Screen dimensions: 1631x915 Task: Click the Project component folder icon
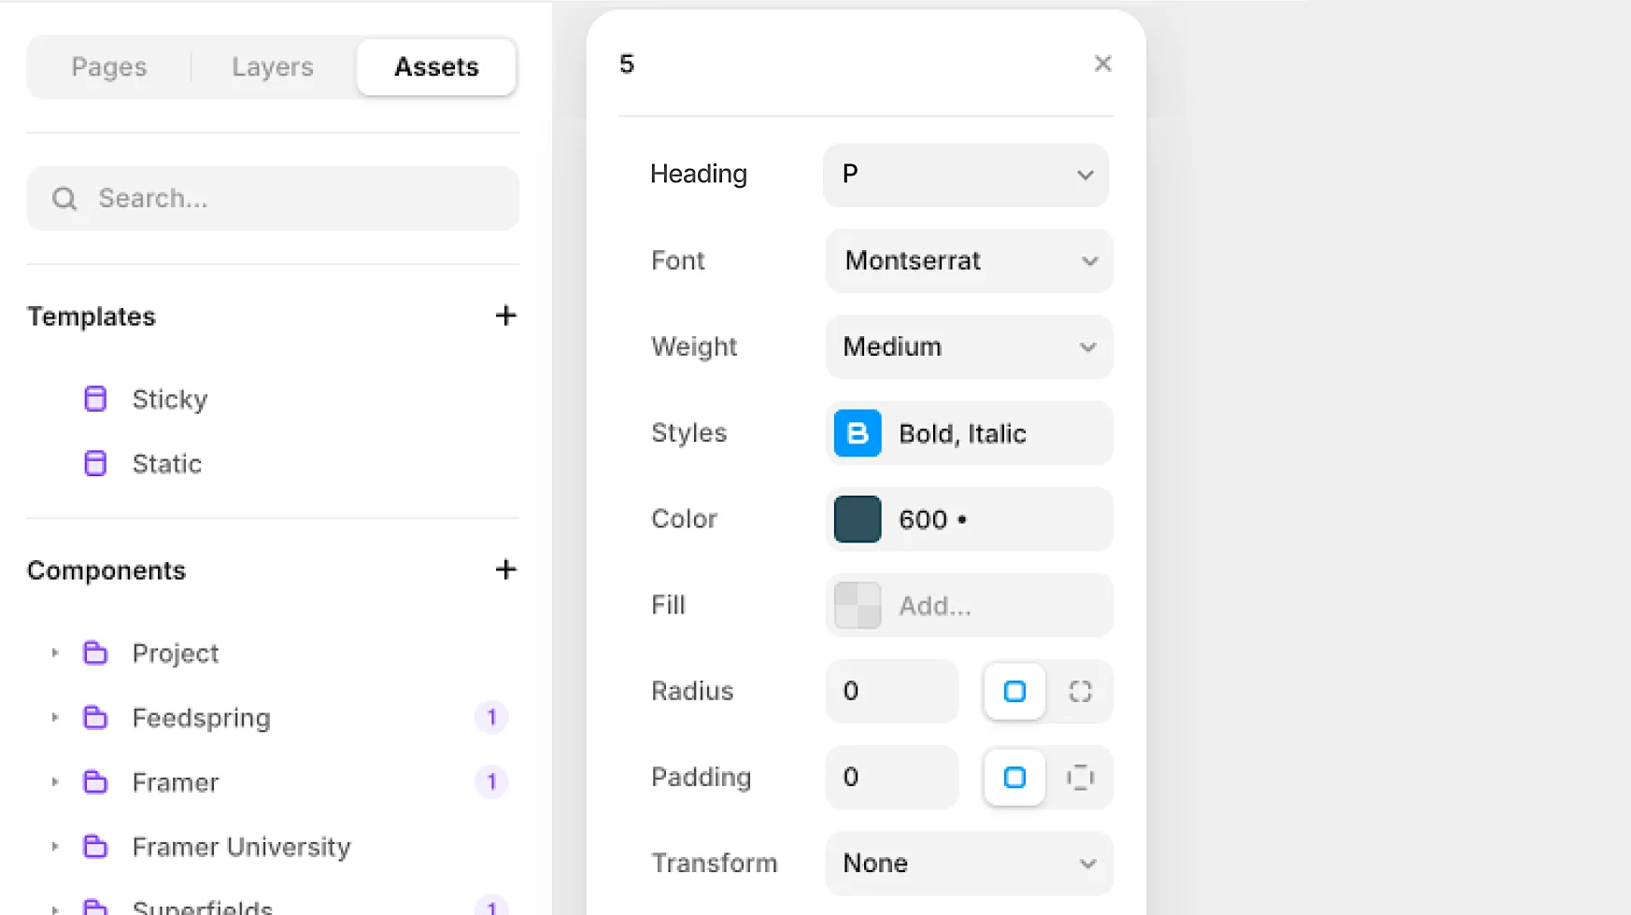[x=95, y=653]
